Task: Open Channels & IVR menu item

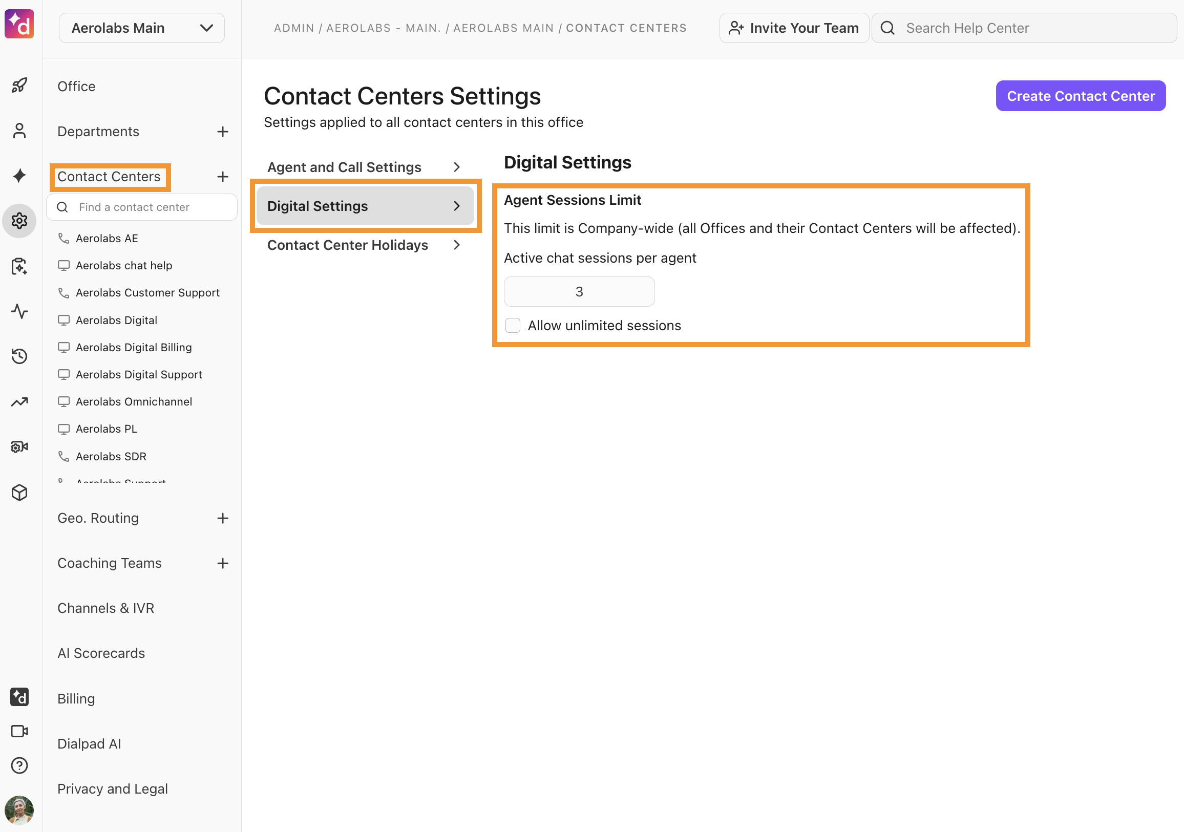Action: (105, 608)
